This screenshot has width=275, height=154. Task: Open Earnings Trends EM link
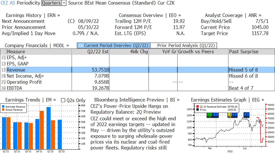pyautogui.click(x=31, y=100)
